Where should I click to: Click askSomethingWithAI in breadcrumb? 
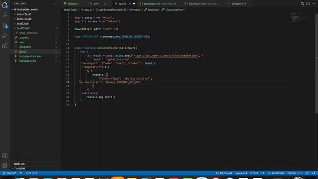pyautogui.click(x=112, y=10)
